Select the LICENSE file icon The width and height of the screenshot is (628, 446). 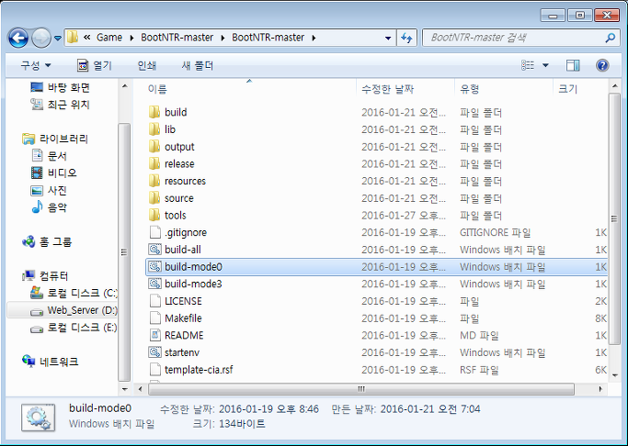coord(154,301)
